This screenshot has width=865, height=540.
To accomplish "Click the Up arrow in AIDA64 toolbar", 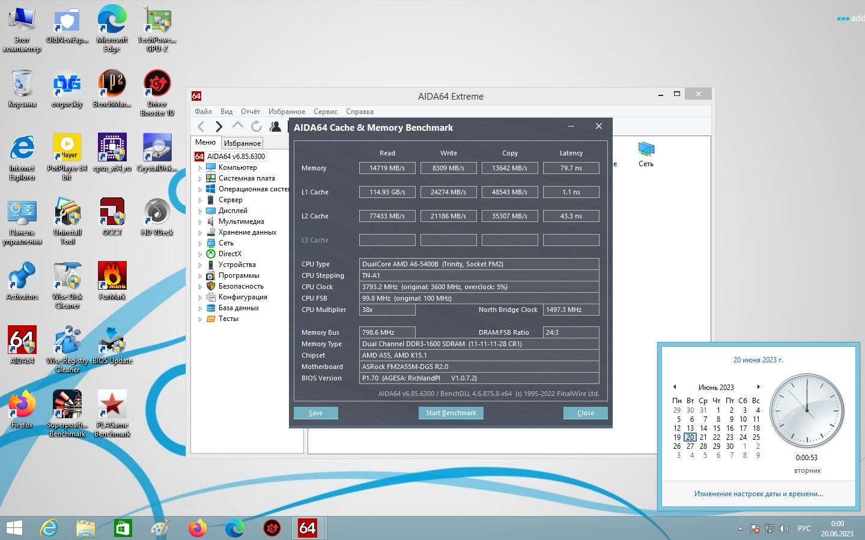I will [x=238, y=125].
